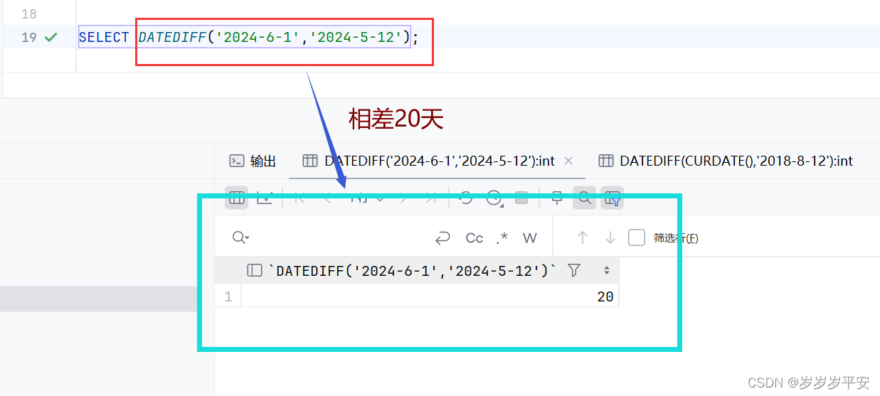880x396 pixels.
Task: Switch to the 输出 output tab
Action: (253, 161)
